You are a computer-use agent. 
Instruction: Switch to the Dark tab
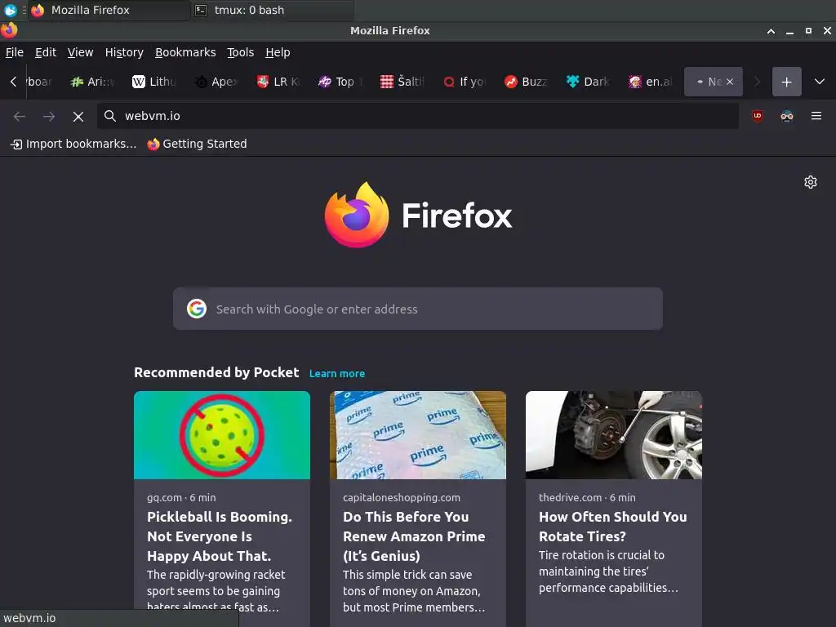tap(588, 82)
